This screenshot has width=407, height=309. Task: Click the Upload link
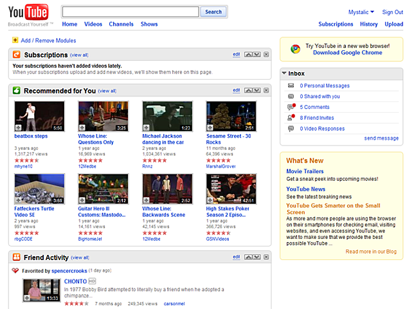coord(393,24)
